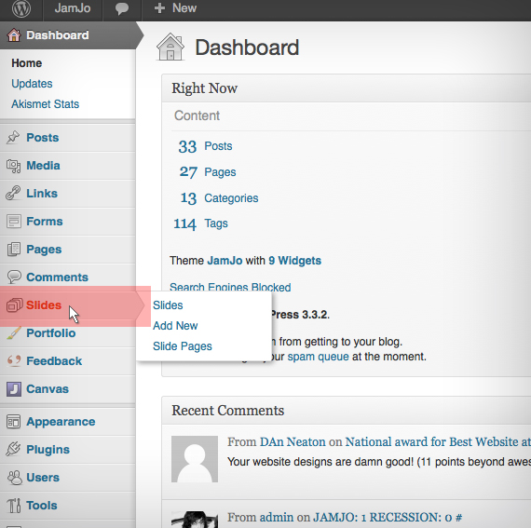
Task: Click the Tools icon in sidebar
Action: pyautogui.click(x=14, y=506)
